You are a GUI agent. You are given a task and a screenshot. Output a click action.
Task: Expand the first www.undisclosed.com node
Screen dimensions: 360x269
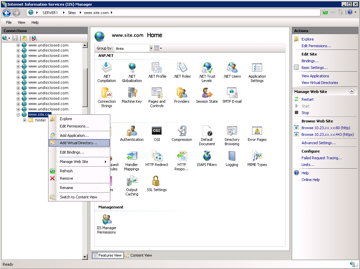pyautogui.click(x=18, y=45)
